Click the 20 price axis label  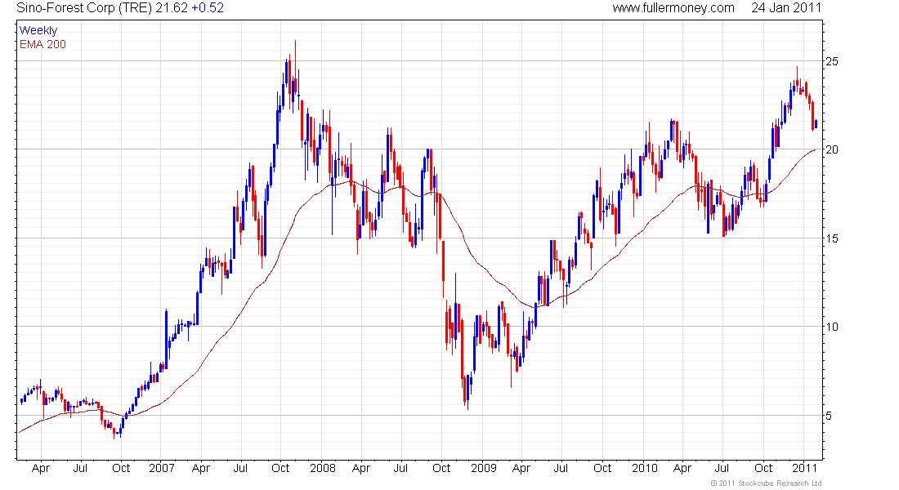point(831,149)
